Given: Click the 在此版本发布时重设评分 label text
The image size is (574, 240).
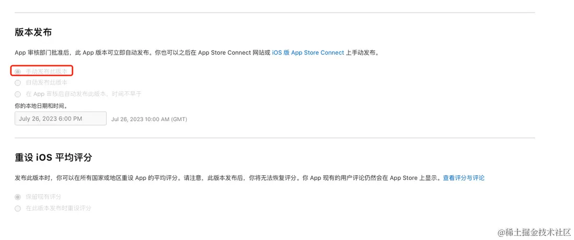Looking at the screenshot, I should pos(58,208).
